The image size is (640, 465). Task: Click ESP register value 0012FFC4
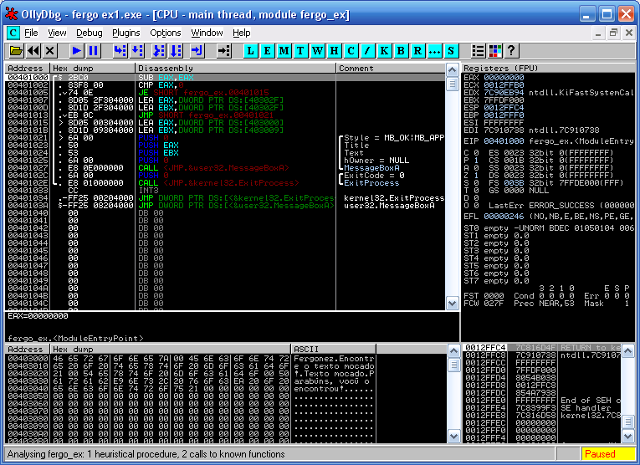pos(504,108)
